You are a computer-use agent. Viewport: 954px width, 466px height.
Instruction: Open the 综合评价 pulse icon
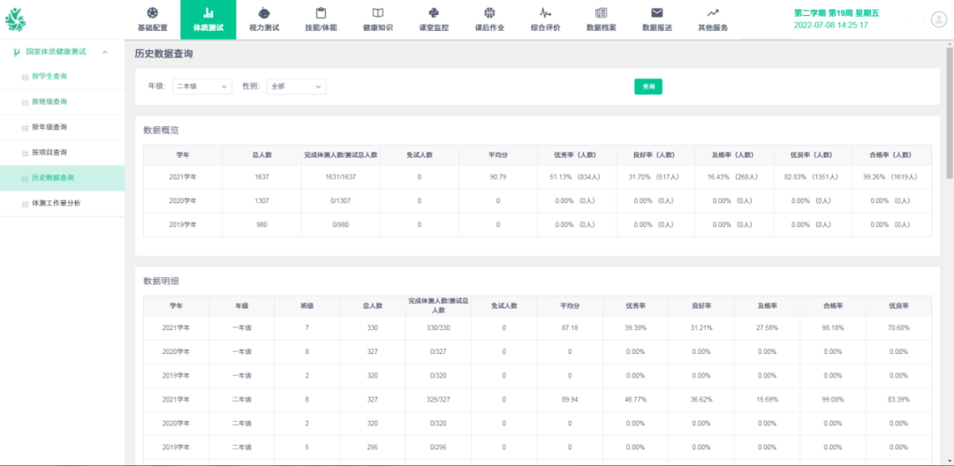(545, 12)
